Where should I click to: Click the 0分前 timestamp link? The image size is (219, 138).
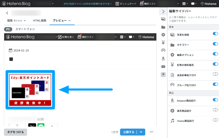pos(40,119)
